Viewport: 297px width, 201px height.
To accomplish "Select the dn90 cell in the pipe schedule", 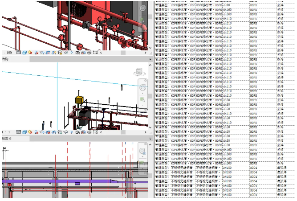I will (236, 5).
